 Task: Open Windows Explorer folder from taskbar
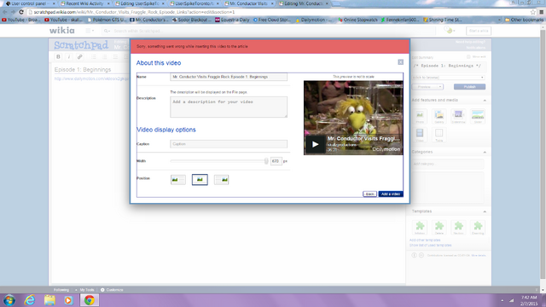point(49,300)
